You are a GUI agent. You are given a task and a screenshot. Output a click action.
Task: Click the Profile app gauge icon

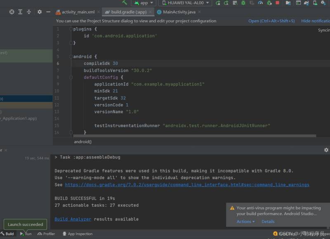click(x=260, y=3)
